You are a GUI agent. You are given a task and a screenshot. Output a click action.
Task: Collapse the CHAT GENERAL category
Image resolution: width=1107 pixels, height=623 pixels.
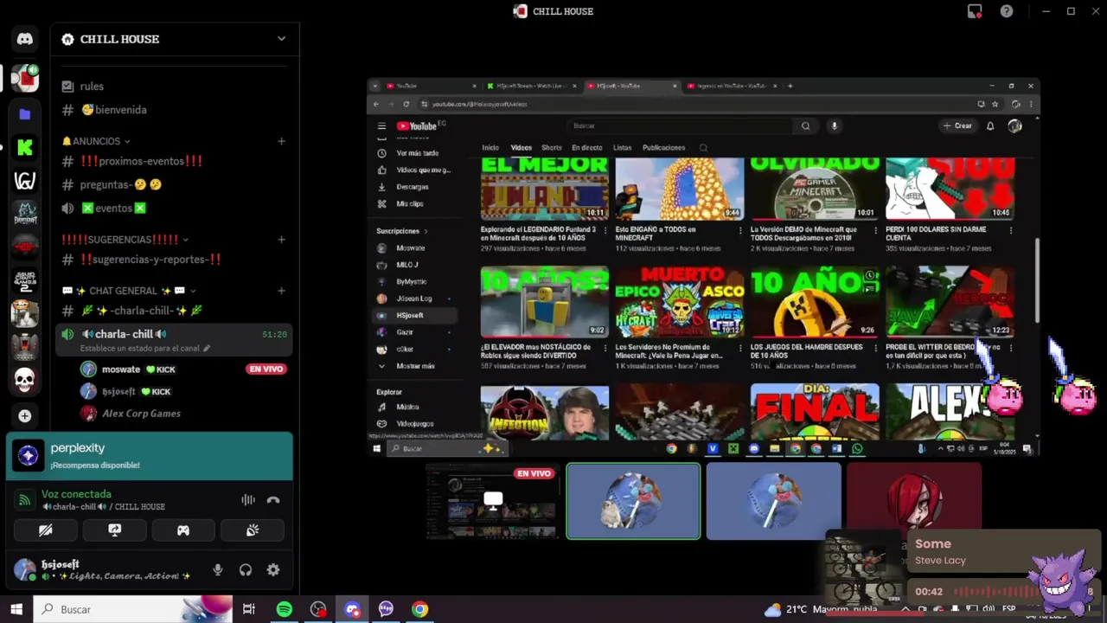coord(192,291)
